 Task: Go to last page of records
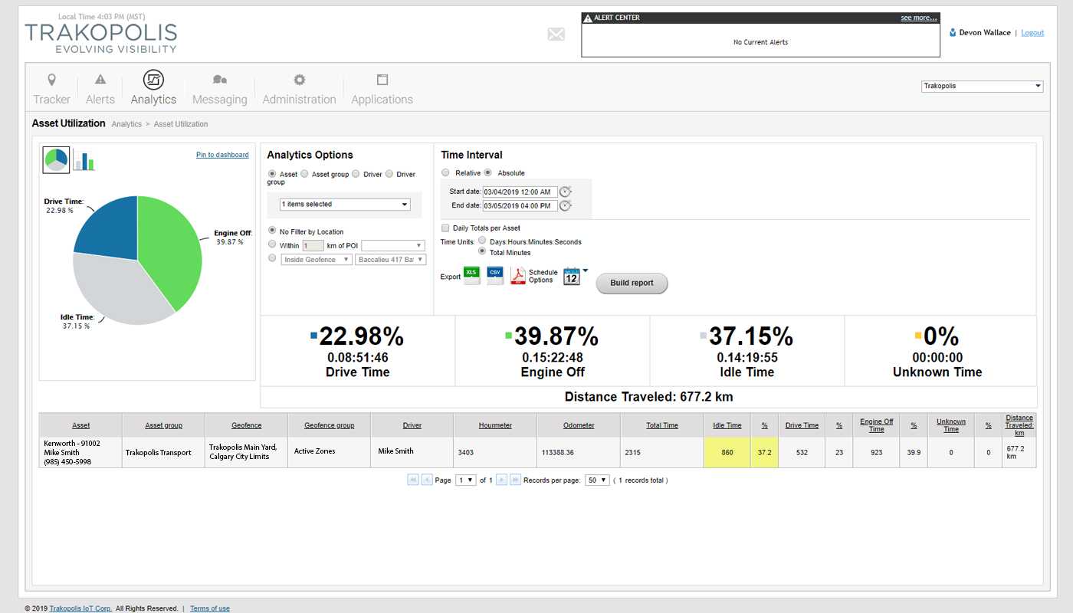coord(516,480)
